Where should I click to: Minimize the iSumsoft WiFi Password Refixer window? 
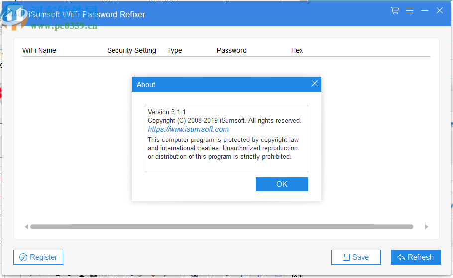[x=425, y=11]
